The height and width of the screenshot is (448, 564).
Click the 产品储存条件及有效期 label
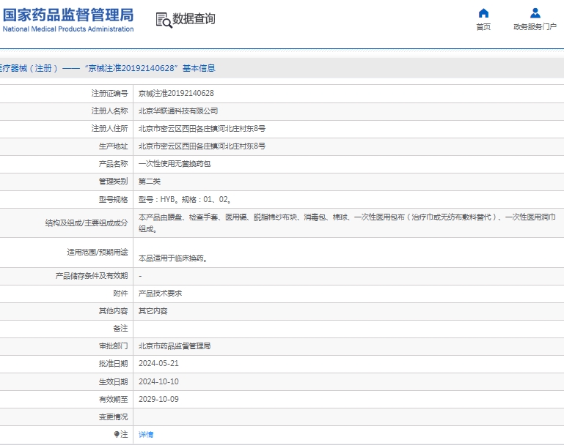click(x=92, y=276)
